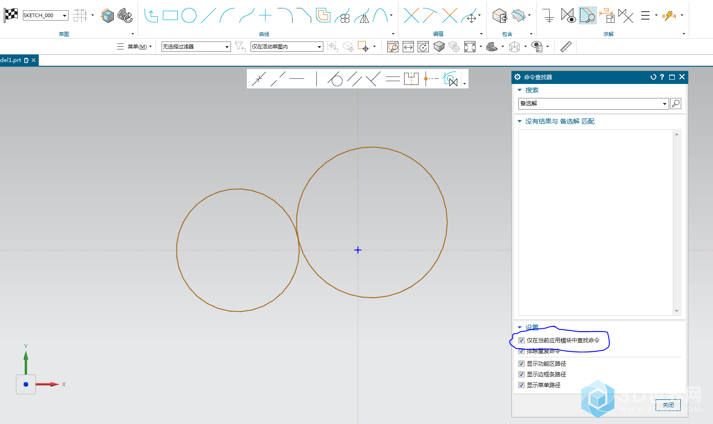
Task: Select the Make Corner tool
Action: (449, 15)
